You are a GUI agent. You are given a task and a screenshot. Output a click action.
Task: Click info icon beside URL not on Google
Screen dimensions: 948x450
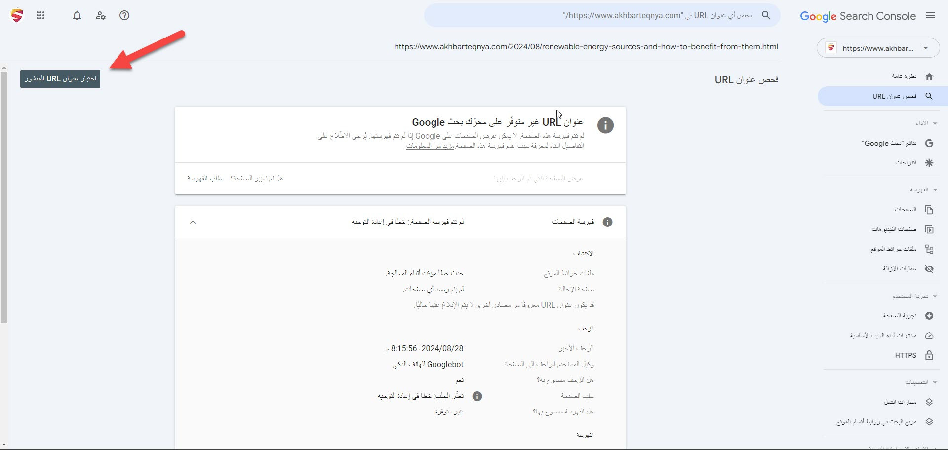coord(605,125)
